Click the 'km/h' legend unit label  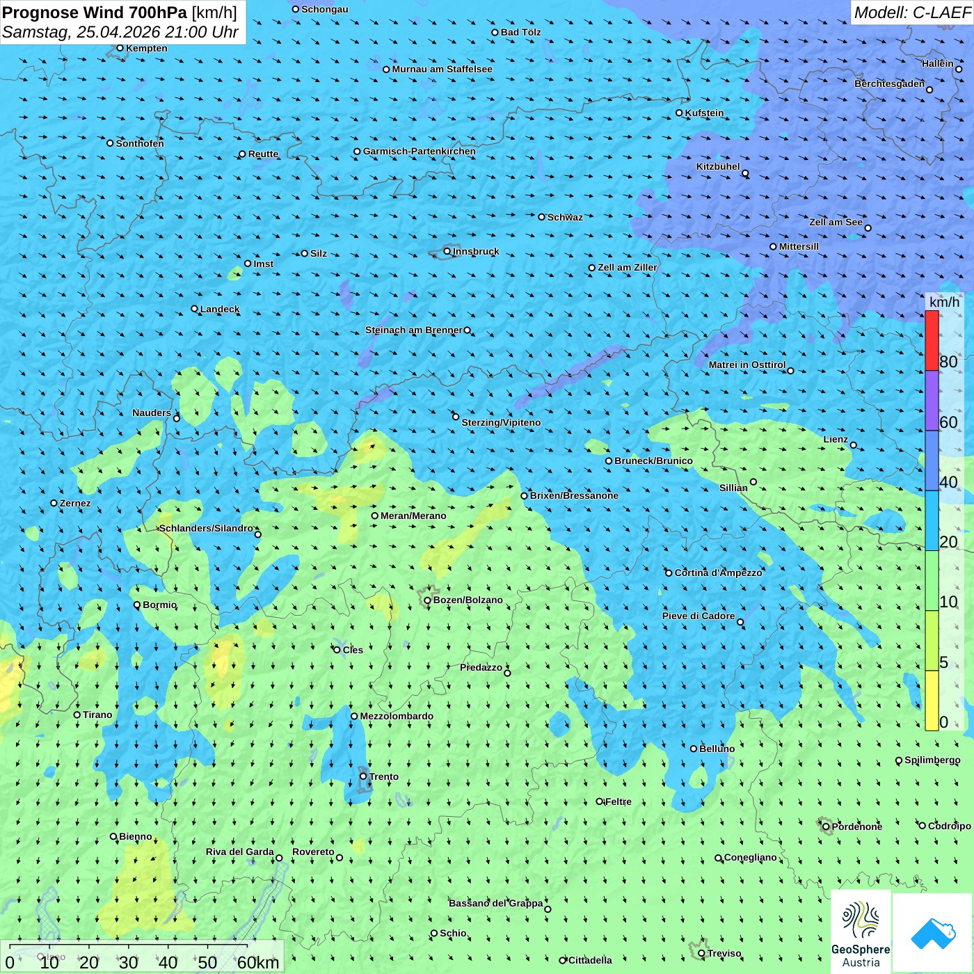pos(944,302)
